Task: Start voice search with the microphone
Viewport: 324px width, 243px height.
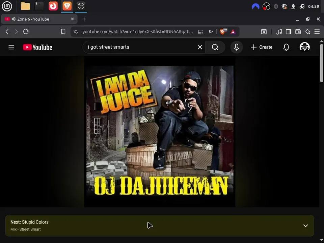Action: coord(237,47)
